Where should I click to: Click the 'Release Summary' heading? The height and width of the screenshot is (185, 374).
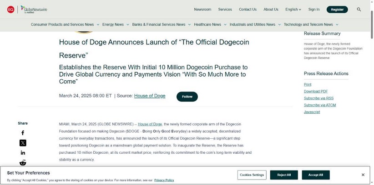322,34
